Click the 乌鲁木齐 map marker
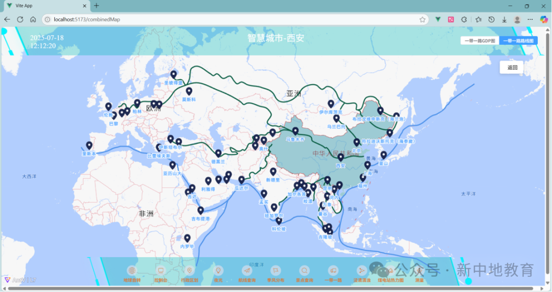 [295, 131]
